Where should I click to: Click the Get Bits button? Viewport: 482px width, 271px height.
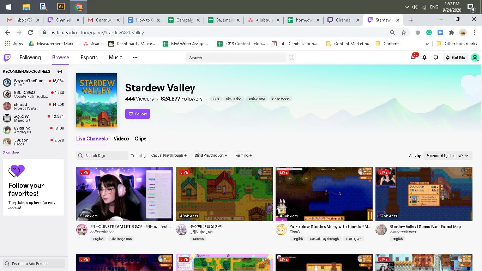[x=456, y=58]
